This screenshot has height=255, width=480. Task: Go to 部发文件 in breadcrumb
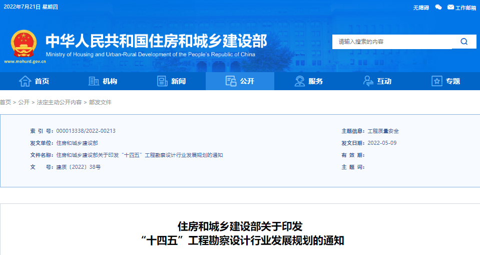coord(100,102)
